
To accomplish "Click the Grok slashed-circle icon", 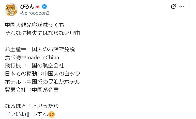I will pyautogui.click(x=174, y=7).
